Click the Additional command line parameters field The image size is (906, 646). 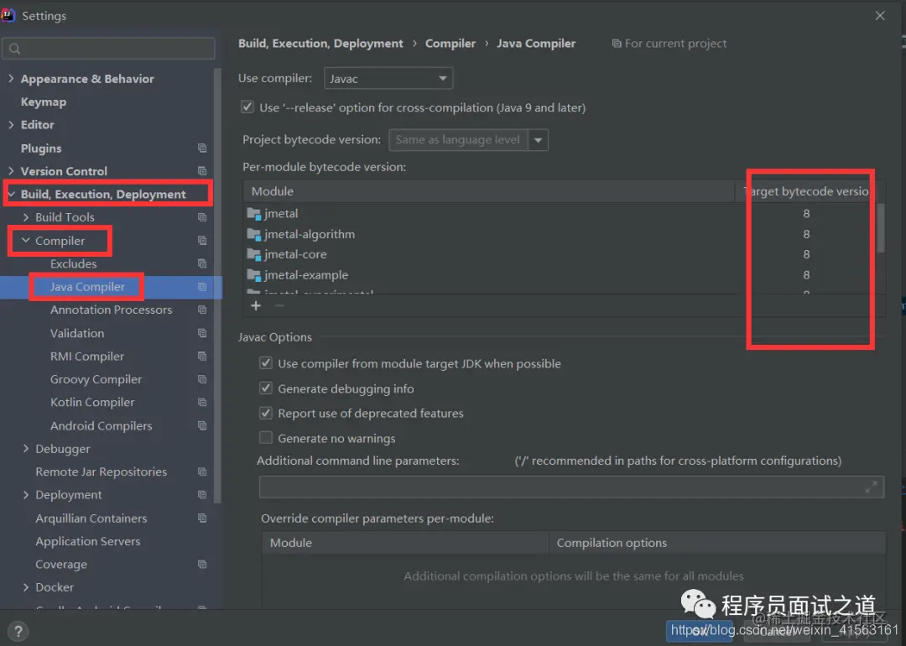571,487
